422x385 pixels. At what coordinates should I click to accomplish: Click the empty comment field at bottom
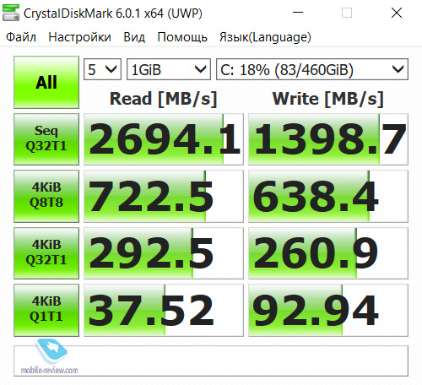click(x=211, y=361)
